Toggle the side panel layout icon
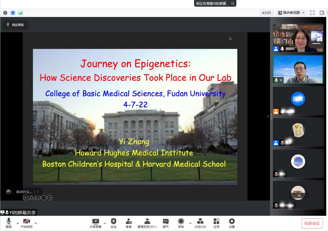This screenshot has width=328, height=231. [322, 13]
